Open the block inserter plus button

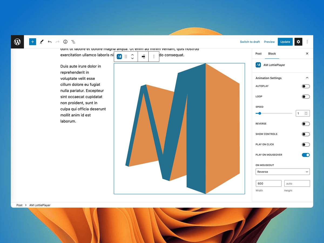[x=33, y=42]
